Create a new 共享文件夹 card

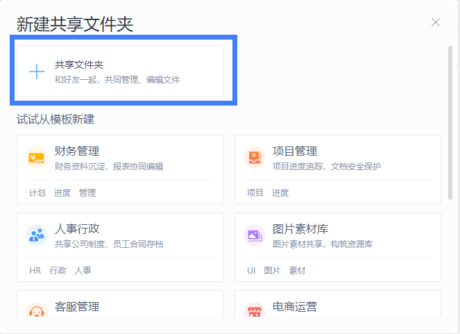click(x=120, y=72)
